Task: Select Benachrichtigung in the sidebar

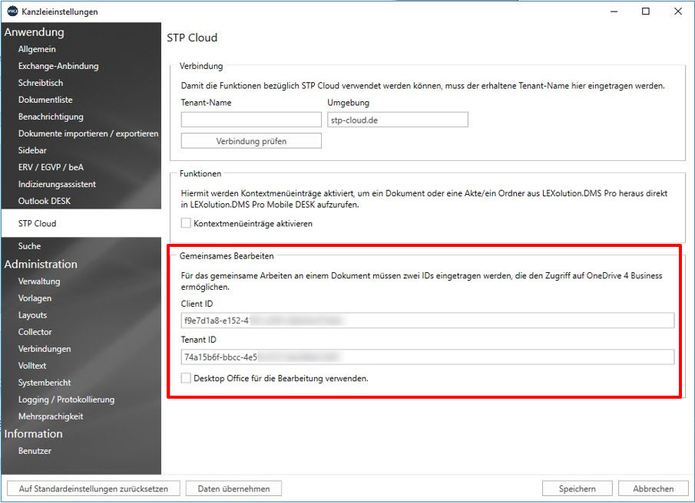Action: tap(51, 117)
